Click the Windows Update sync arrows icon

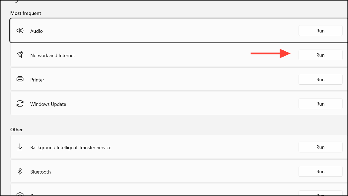20,104
